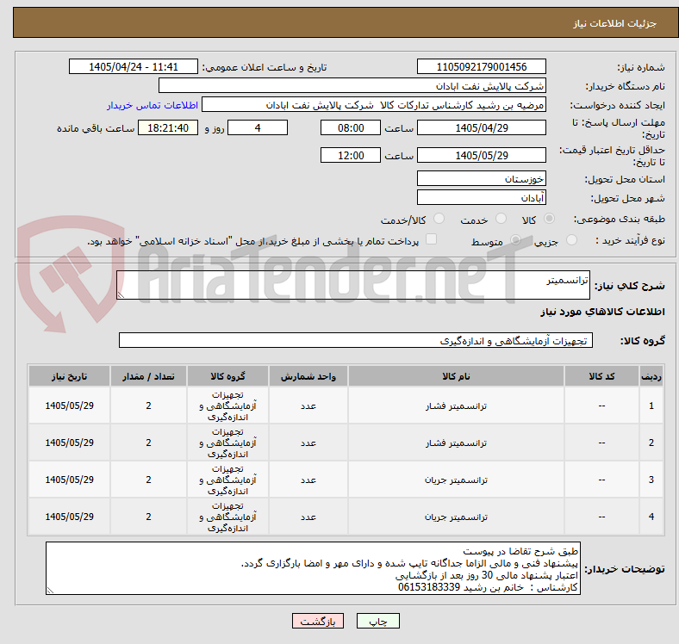Toggle the اسناد خزانه اسلامی payment checkbox
The width and height of the screenshot is (679, 644).
[x=432, y=239]
